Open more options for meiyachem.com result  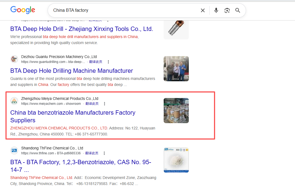point(105,104)
